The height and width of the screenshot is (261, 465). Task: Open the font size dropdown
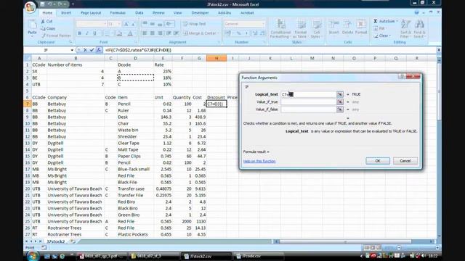[119, 24]
